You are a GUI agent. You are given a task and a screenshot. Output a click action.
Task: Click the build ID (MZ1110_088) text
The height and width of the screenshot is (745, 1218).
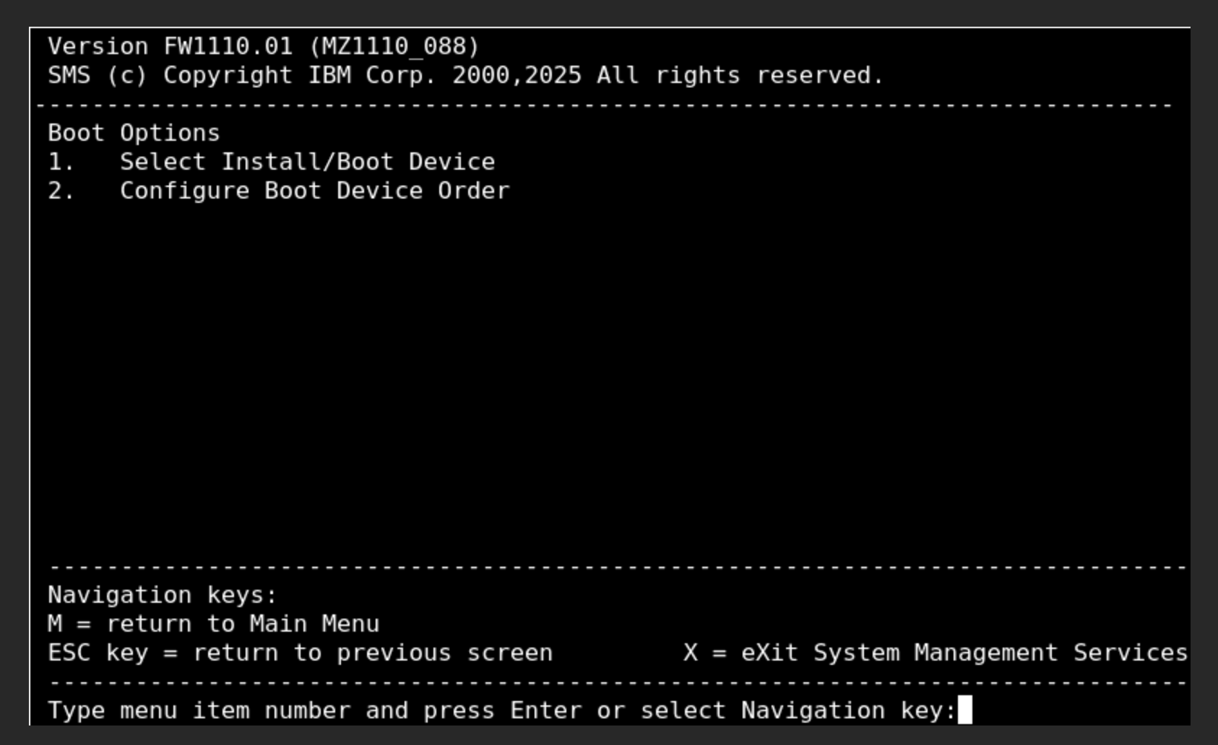coord(394,46)
